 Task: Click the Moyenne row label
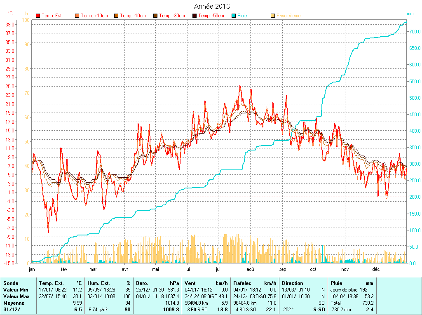tap(14, 303)
